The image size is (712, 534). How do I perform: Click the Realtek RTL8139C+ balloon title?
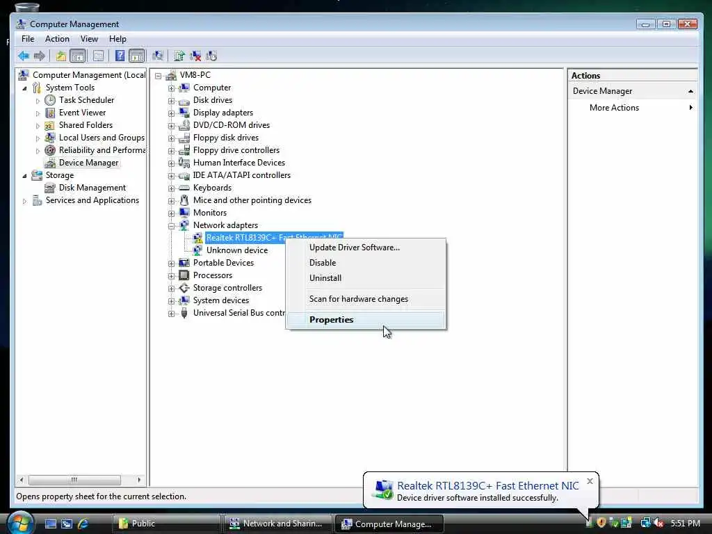tap(487, 486)
